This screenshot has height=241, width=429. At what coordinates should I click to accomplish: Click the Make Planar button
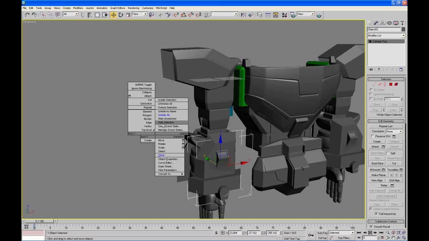378,175
